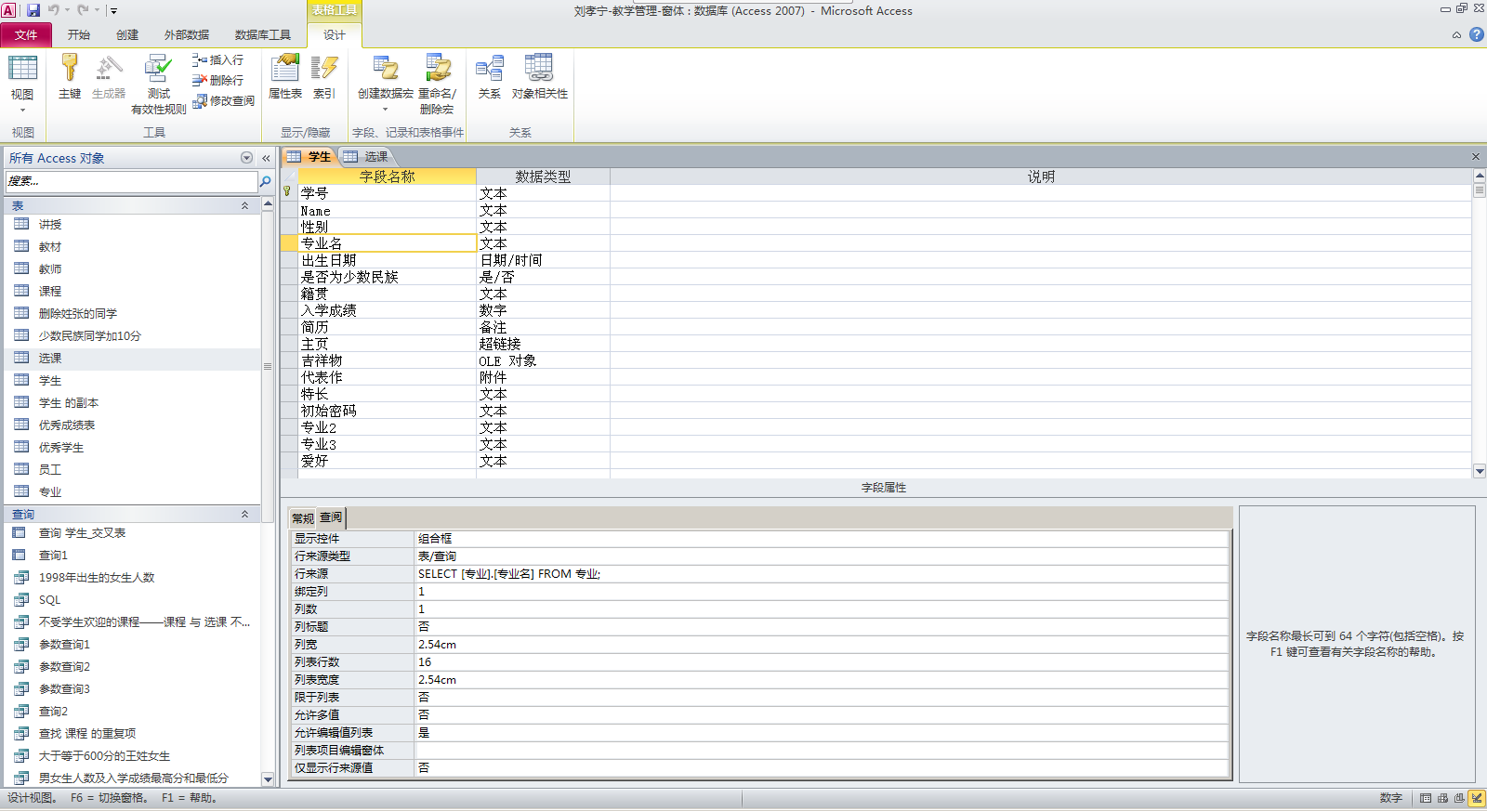The image size is (1487, 811).
Task: Click the navigation pane search field
Action: (x=130, y=181)
